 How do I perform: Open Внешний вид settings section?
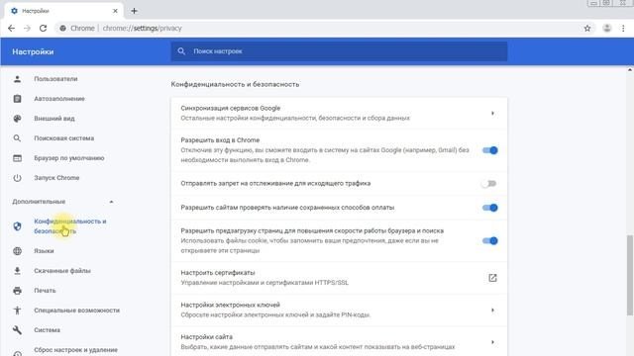[54, 119]
